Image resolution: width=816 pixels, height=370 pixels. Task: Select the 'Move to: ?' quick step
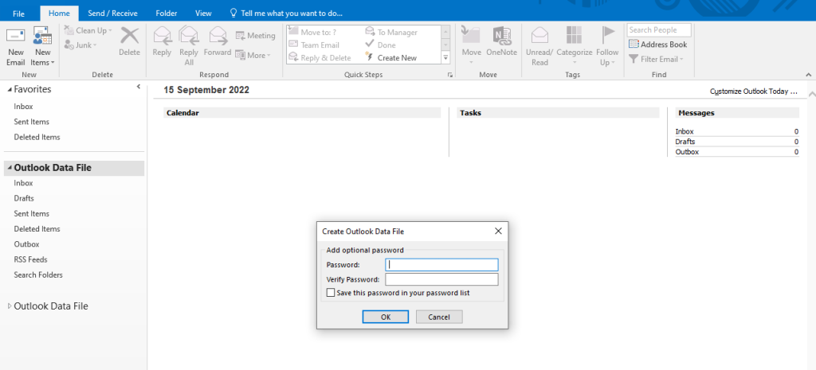pos(312,32)
